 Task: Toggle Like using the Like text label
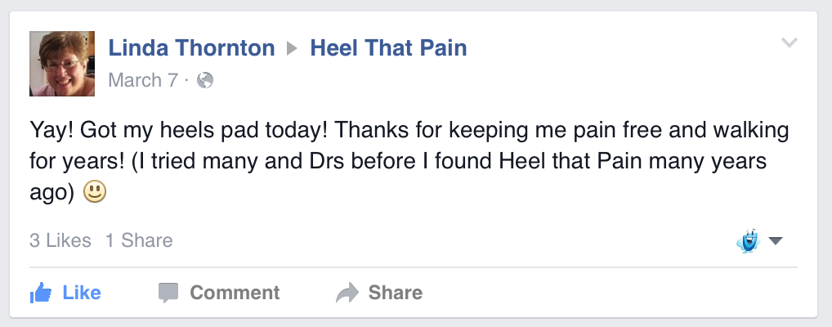click(82, 293)
